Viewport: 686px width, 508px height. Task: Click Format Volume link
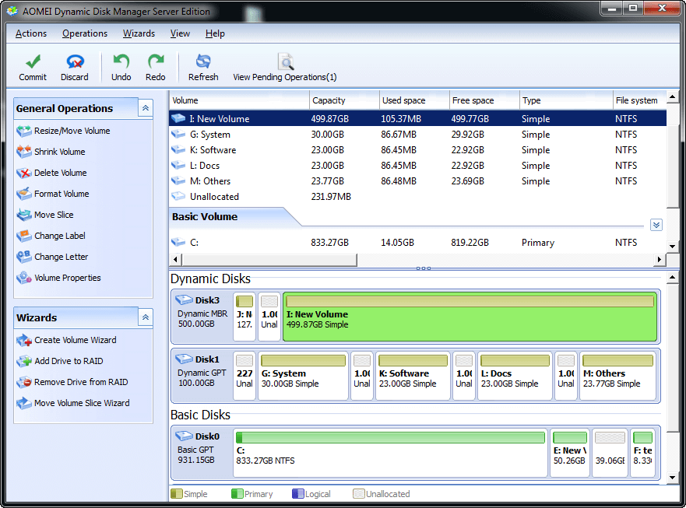[62, 194]
